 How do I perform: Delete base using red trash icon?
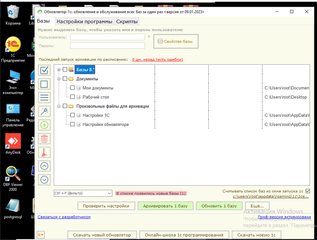coord(44,139)
